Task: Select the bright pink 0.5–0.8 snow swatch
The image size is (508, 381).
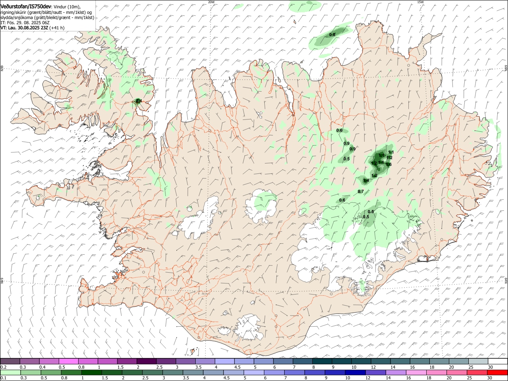Action: click(69, 362)
